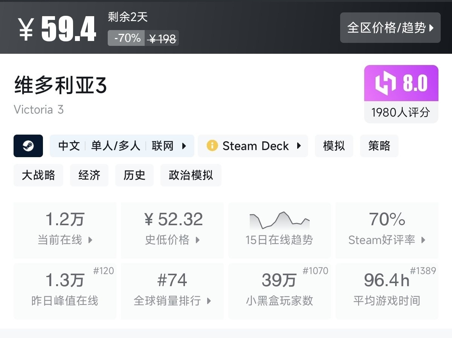This screenshot has width=452, height=338.
Task: Select the 大战略 tag
Action: [x=38, y=175]
